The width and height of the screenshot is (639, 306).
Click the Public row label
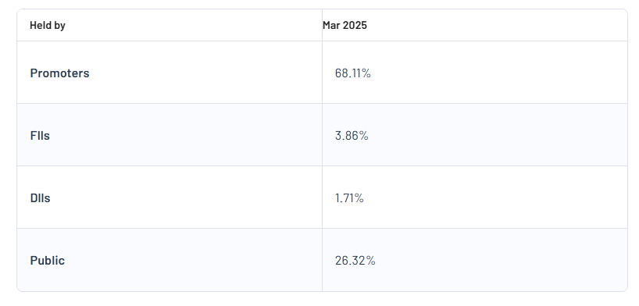pos(48,261)
